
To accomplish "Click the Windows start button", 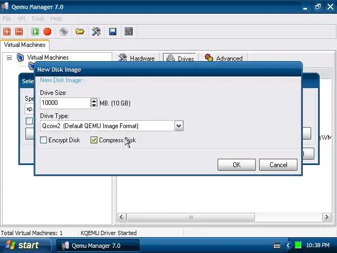I will pos(25,245).
